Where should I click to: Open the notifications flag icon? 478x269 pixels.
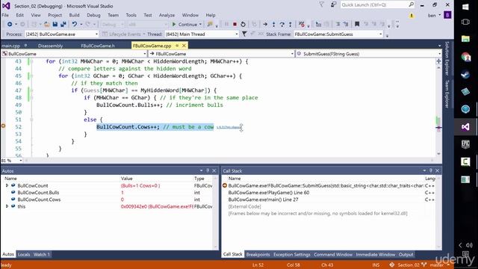click(x=321, y=4)
